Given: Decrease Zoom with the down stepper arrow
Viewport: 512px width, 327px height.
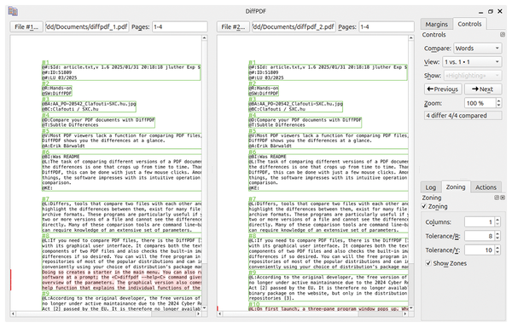Looking at the screenshot, I should (x=498, y=106).
